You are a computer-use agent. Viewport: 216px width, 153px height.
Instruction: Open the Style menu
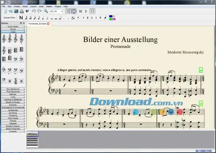coord(41,6)
